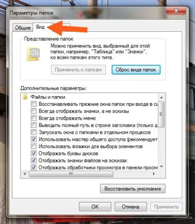The height and width of the screenshot is (224, 195).
Task: Click the list's scroll down arrow
Action: 161,167
